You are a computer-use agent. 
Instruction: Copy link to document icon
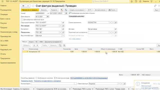click(x=155, y=6)
